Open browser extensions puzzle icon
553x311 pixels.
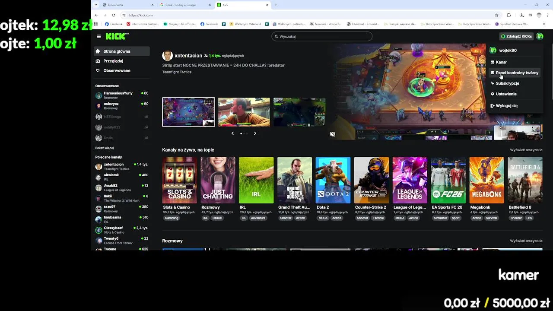(509, 15)
